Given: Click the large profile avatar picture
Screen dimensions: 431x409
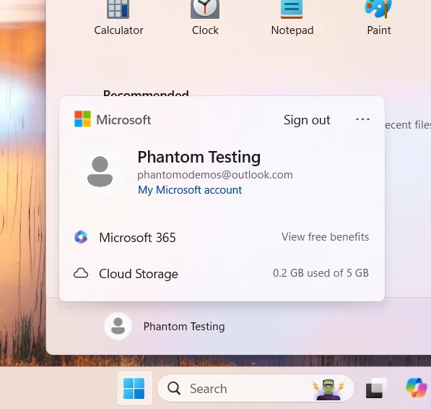Looking at the screenshot, I should 100,172.
